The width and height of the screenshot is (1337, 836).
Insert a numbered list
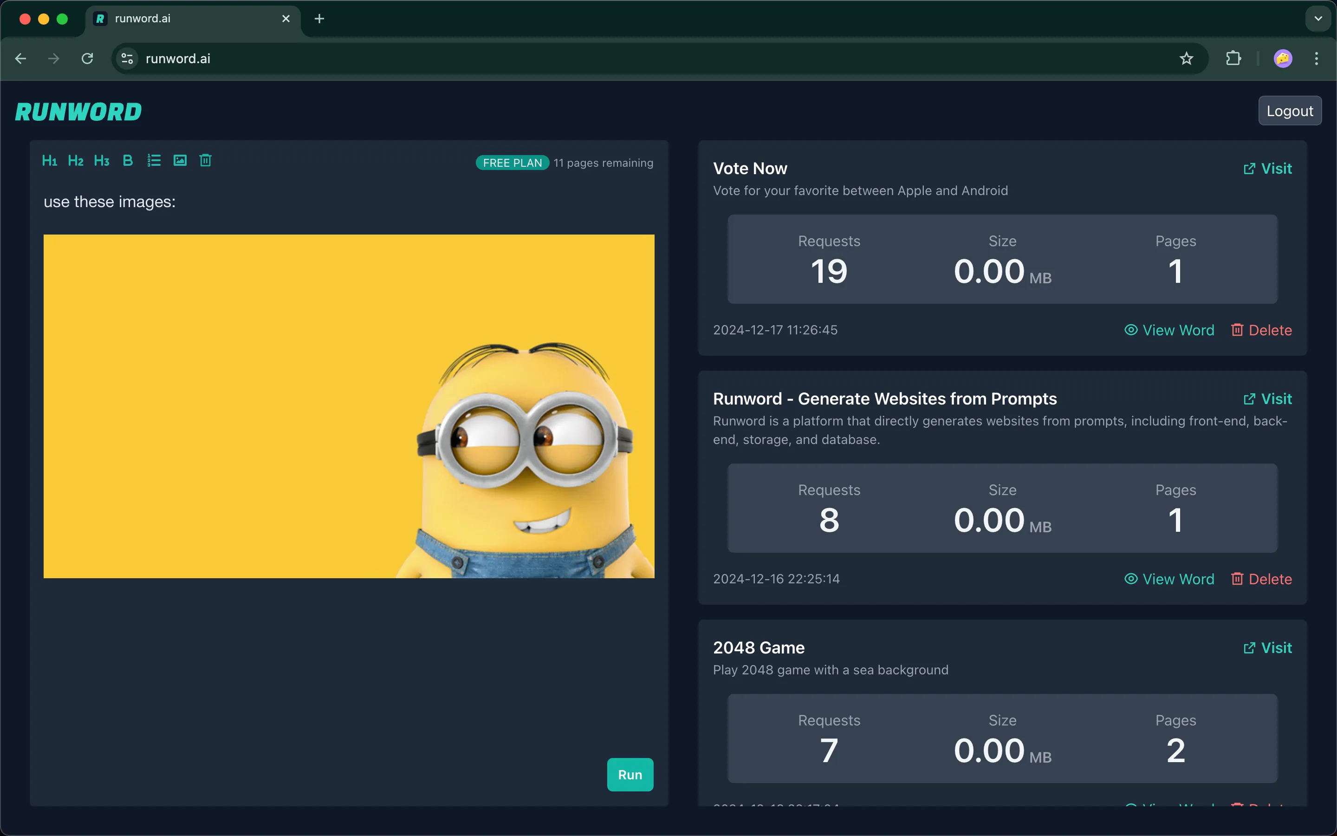click(154, 161)
